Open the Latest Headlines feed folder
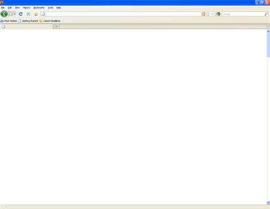 click(50, 21)
